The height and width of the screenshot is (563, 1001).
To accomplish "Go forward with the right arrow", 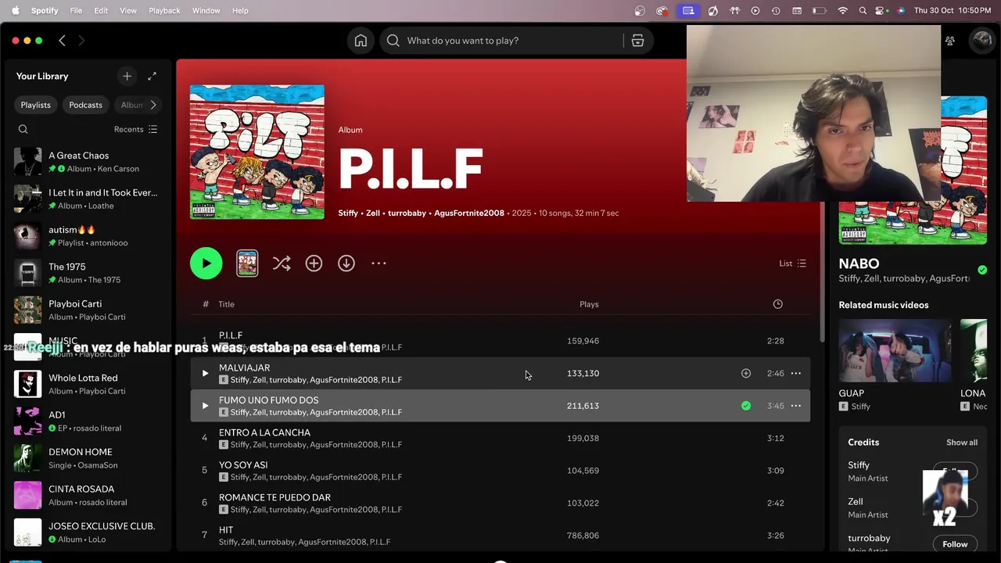I will pos(81,41).
